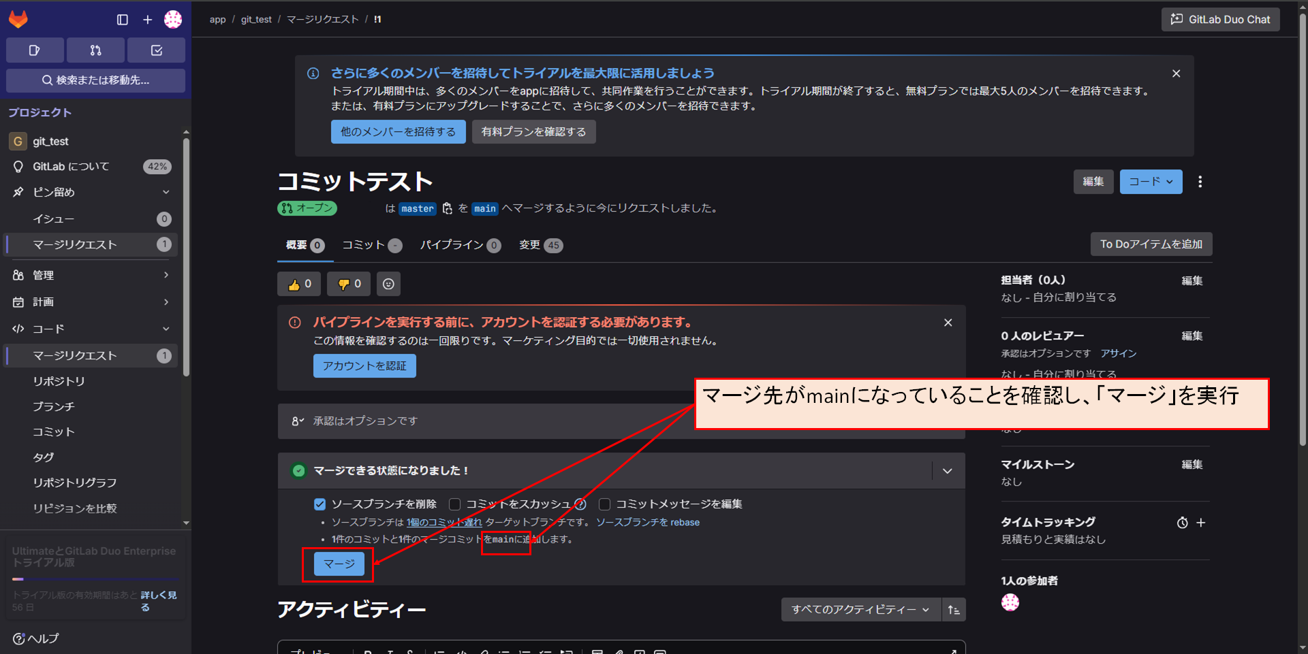Open タグ in the sidebar
The image size is (1308, 654).
92,457
